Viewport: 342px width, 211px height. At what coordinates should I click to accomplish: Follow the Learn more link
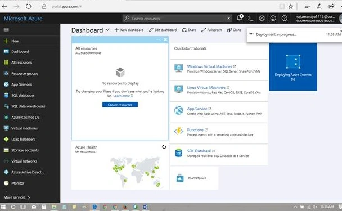[x=123, y=96]
